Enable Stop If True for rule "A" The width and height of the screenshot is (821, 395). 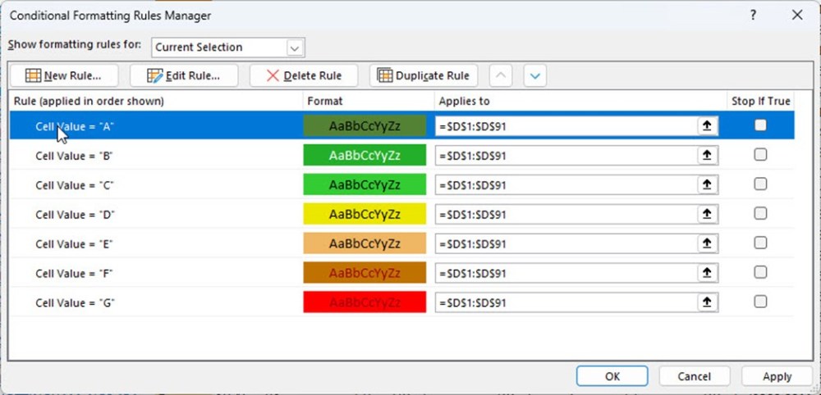pos(760,125)
